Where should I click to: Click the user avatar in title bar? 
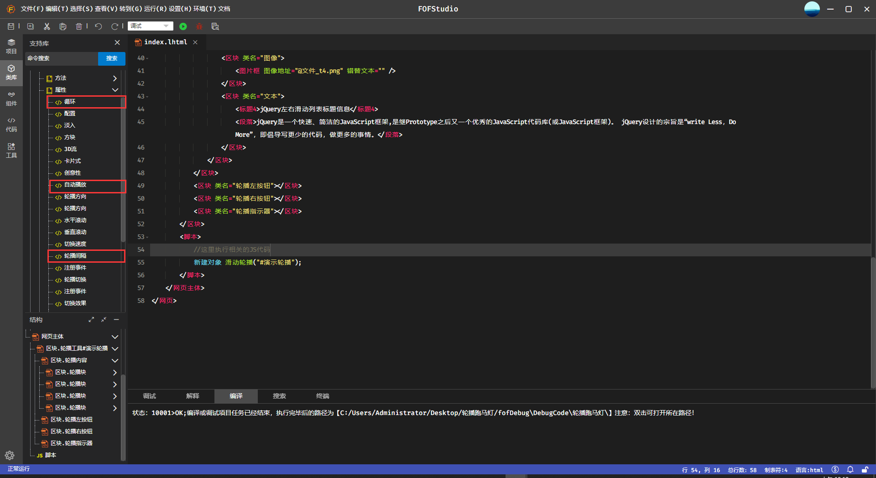(x=812, y=9)
